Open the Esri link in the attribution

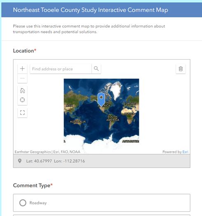(x=185, y=152)
